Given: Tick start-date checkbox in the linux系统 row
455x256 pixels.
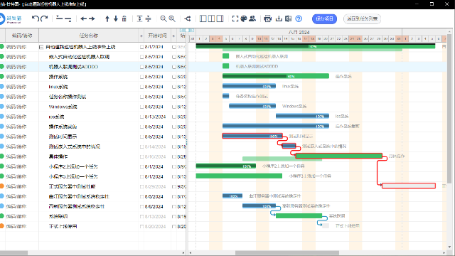Looking at the screenshot, I should 142,87.
